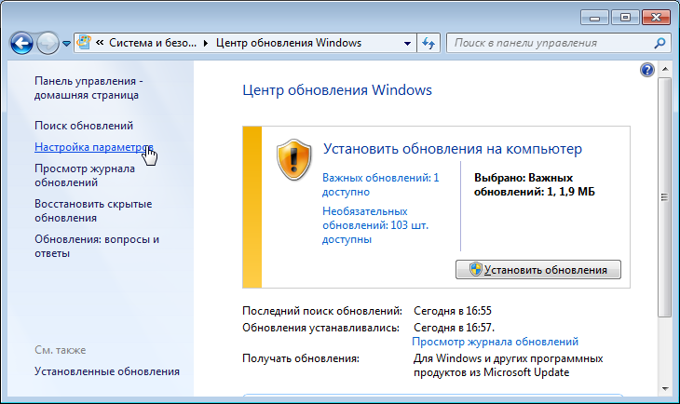Screen dimensions: 680x404
Task: Maximize the Windows Update window
Action: tap(625, 18)
